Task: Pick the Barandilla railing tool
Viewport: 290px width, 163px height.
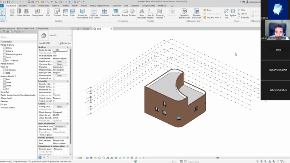Action: point(116,12)
